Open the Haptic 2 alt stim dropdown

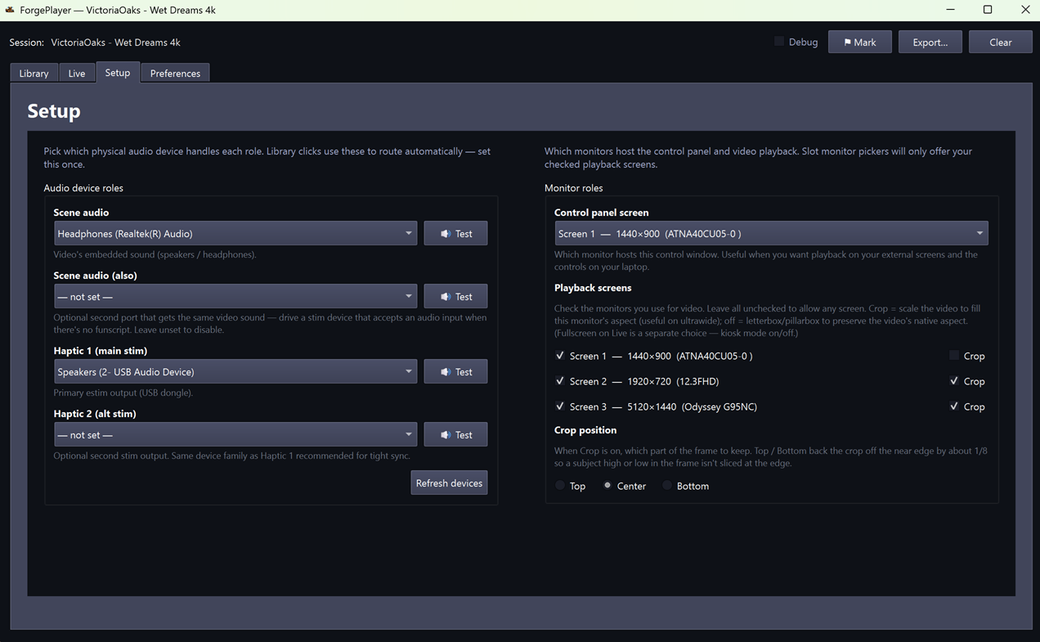(x=235, y=434)
